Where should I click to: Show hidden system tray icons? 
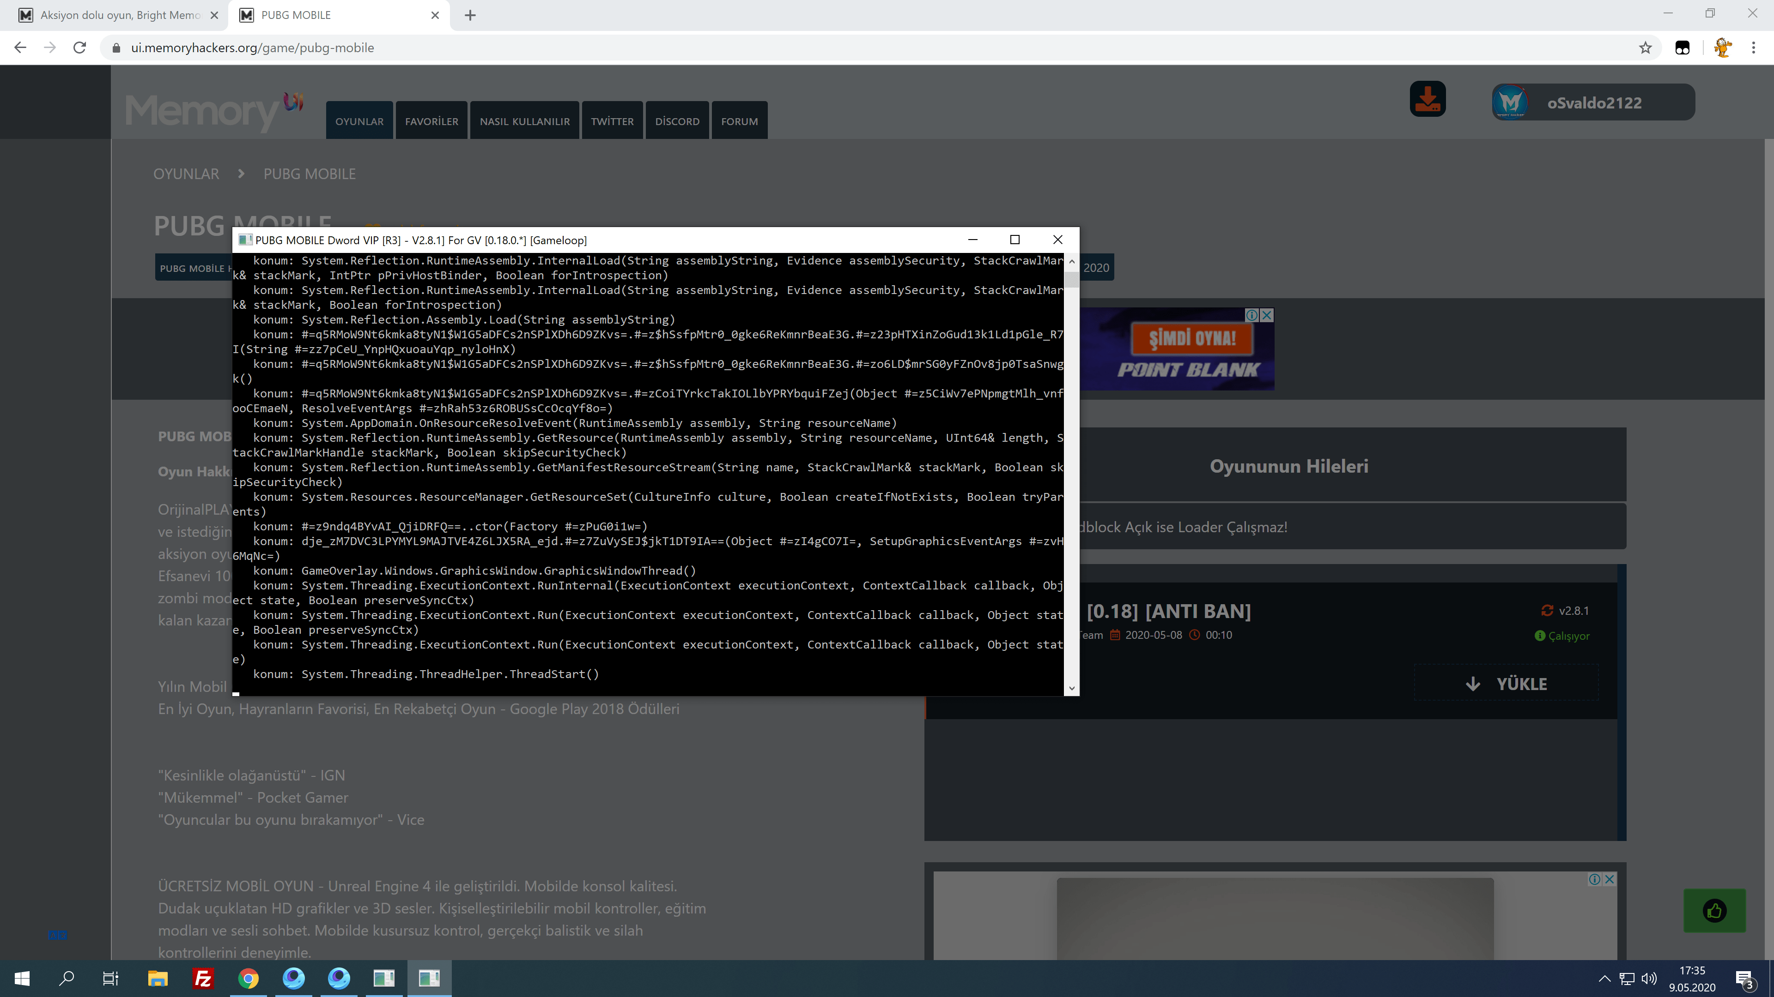pos(1604,979)
